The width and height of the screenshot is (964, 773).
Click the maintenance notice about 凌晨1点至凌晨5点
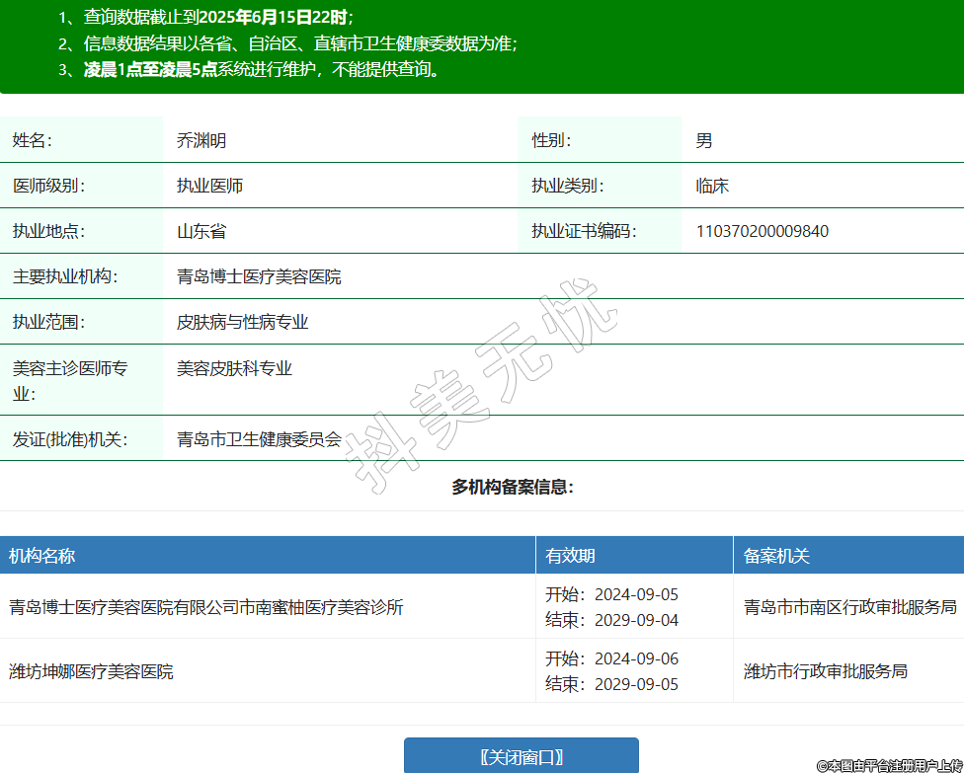[262, 69]
